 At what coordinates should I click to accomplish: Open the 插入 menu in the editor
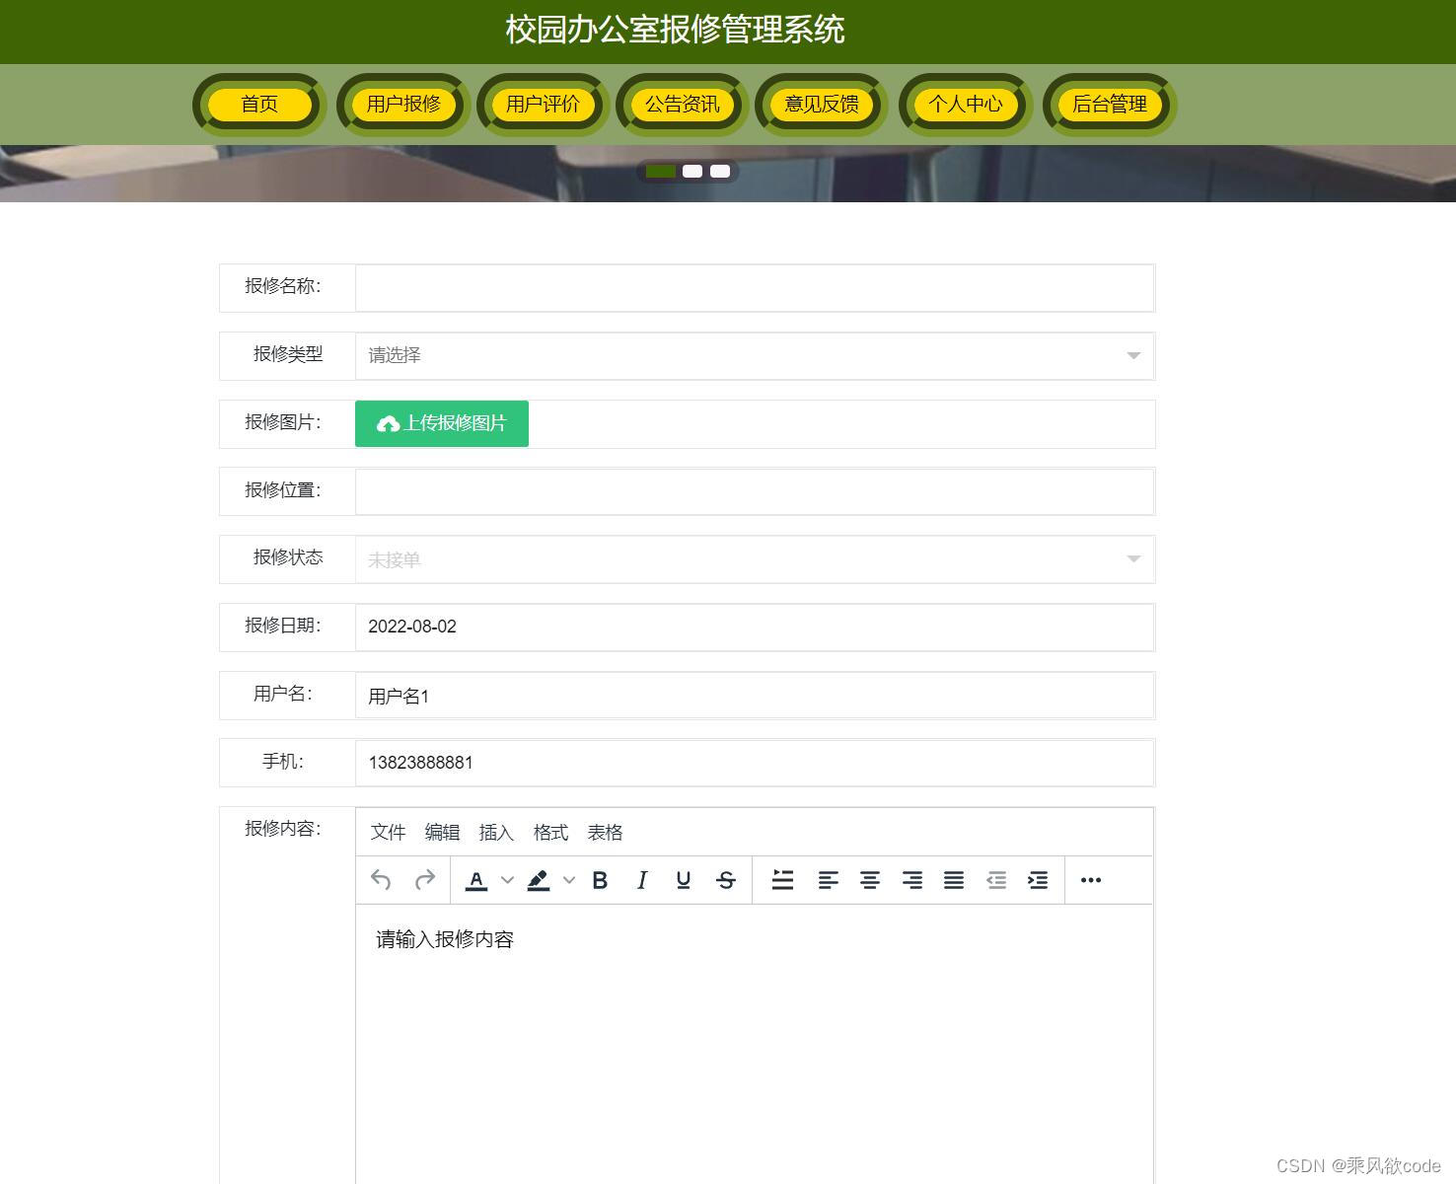point(495,832)
